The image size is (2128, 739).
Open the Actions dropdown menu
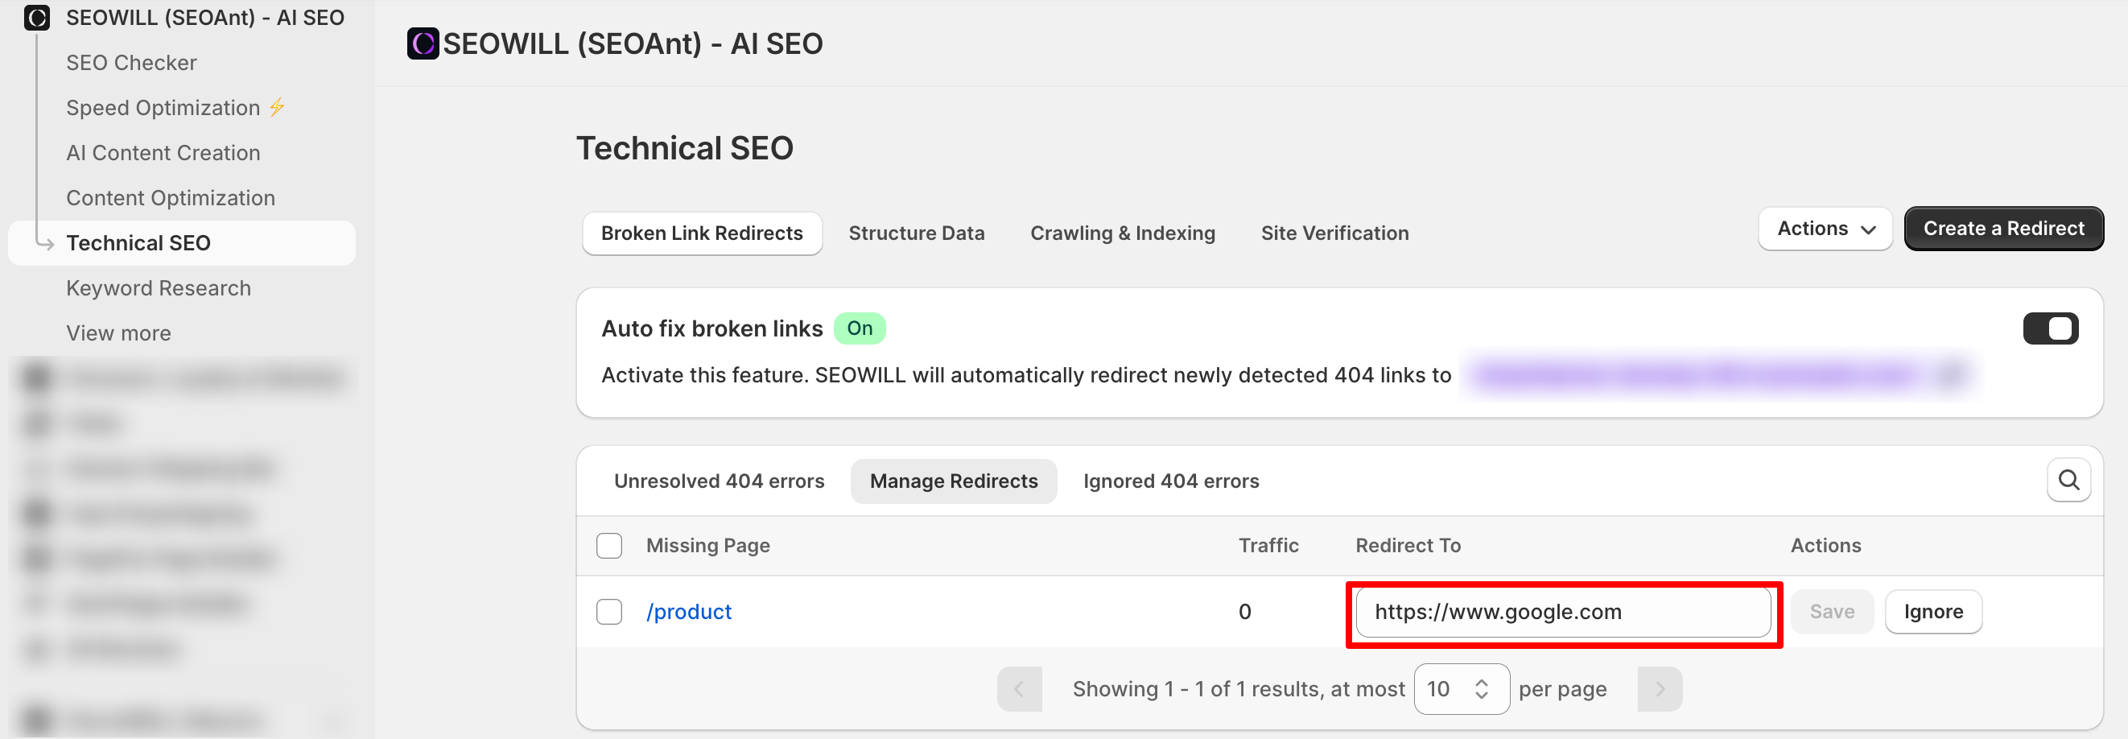coord(1824,229)
